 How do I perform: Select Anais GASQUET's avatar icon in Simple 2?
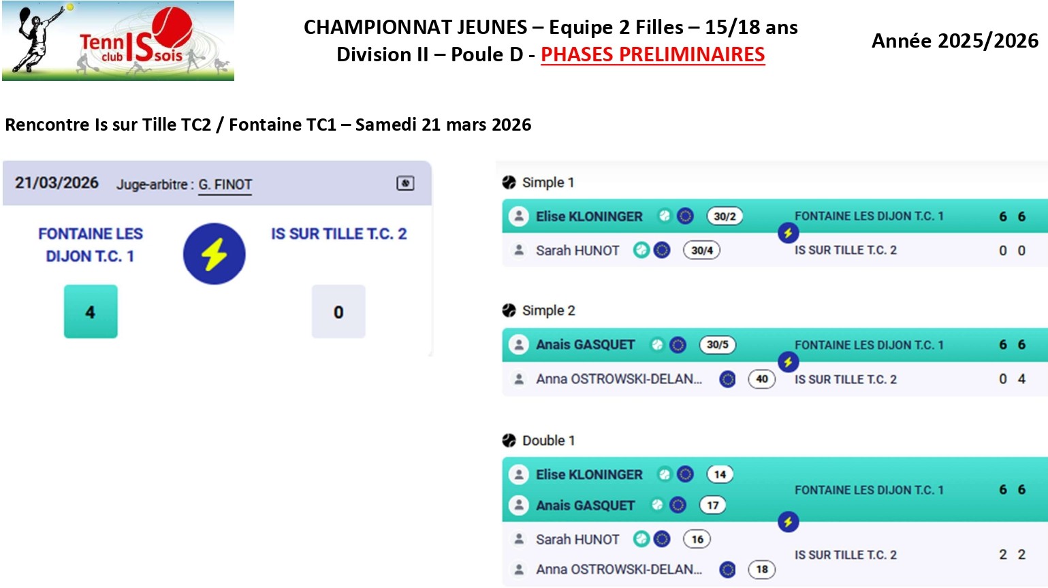[x=519, y=345]
